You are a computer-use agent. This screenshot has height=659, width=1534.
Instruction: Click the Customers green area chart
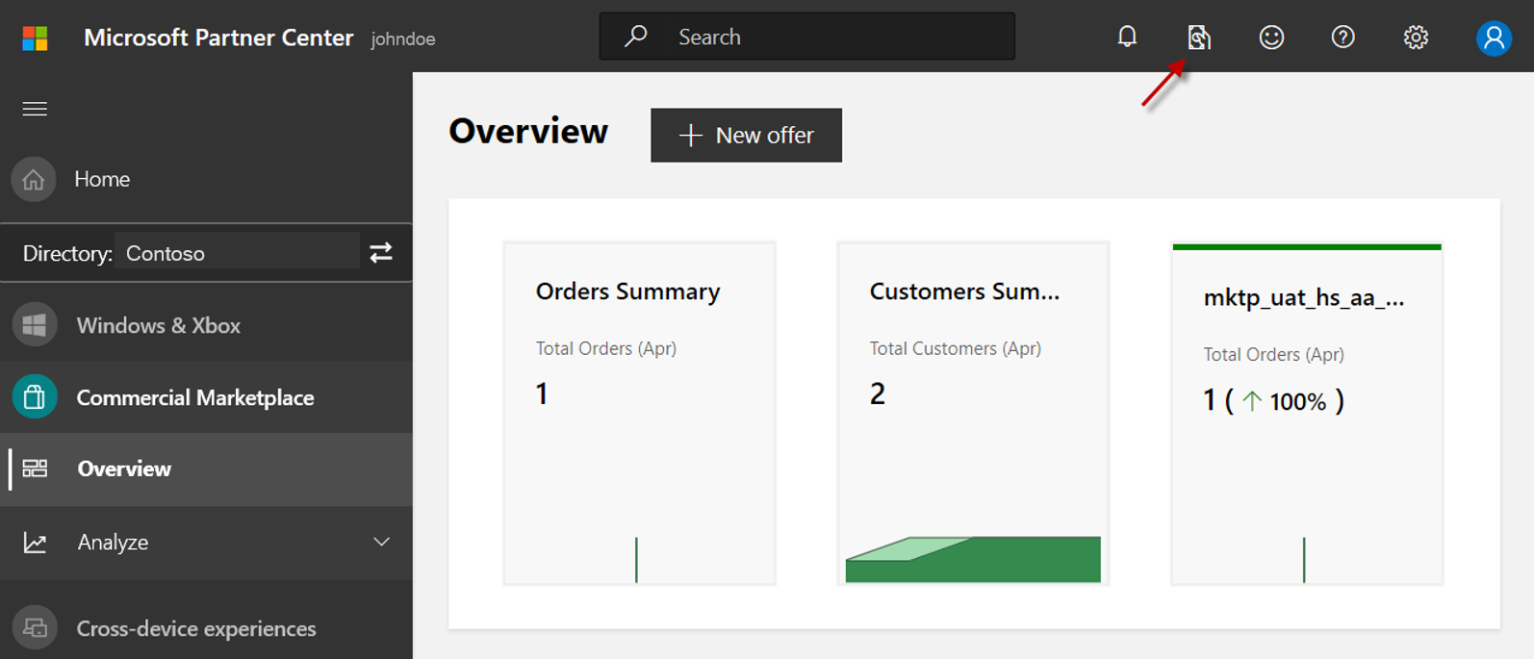coord(973,559)
